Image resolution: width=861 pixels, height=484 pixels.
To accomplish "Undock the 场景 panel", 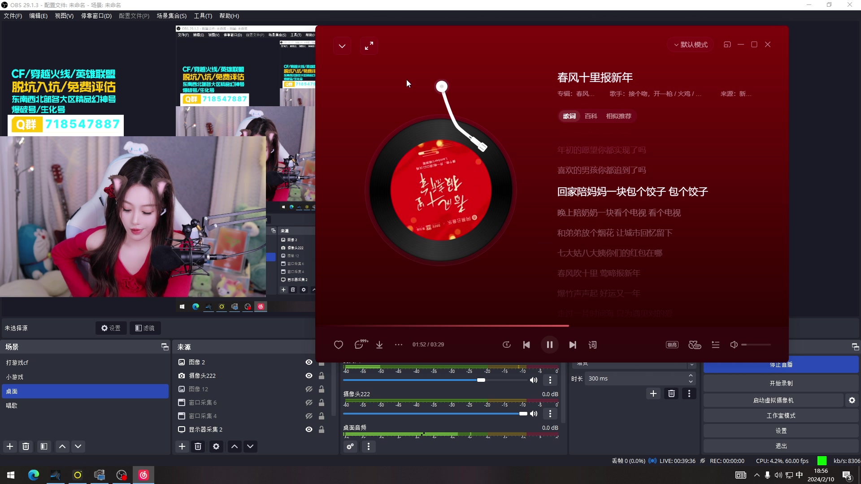I will [x=165, y=347].
